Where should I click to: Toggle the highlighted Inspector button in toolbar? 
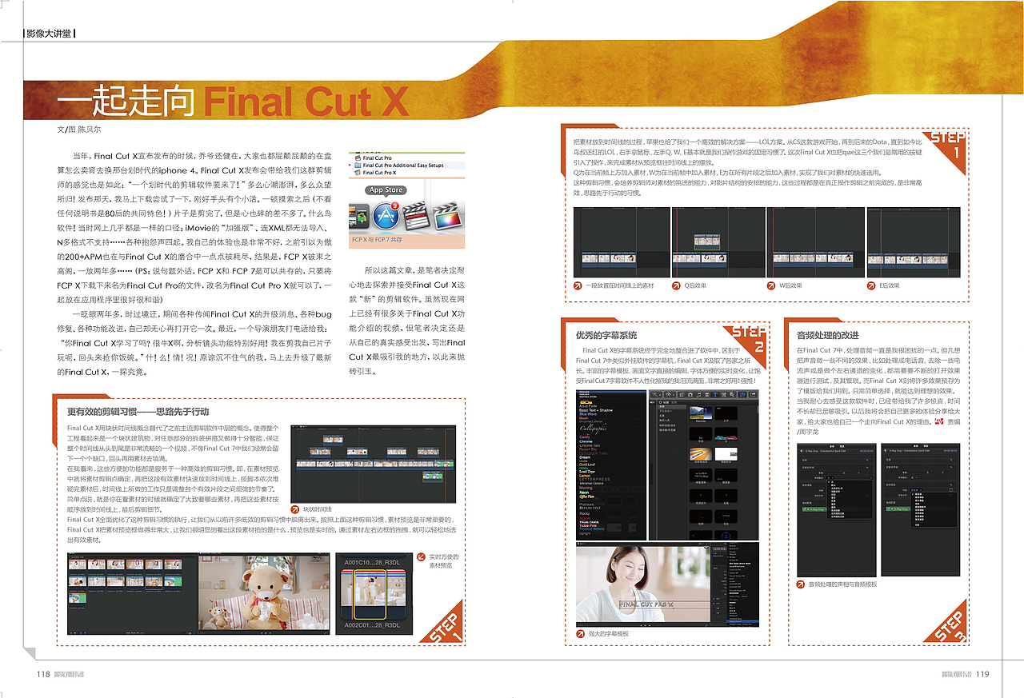742,395
